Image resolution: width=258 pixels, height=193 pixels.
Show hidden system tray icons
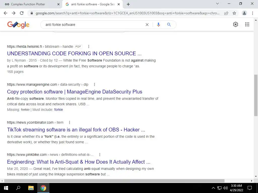[213, 188]
